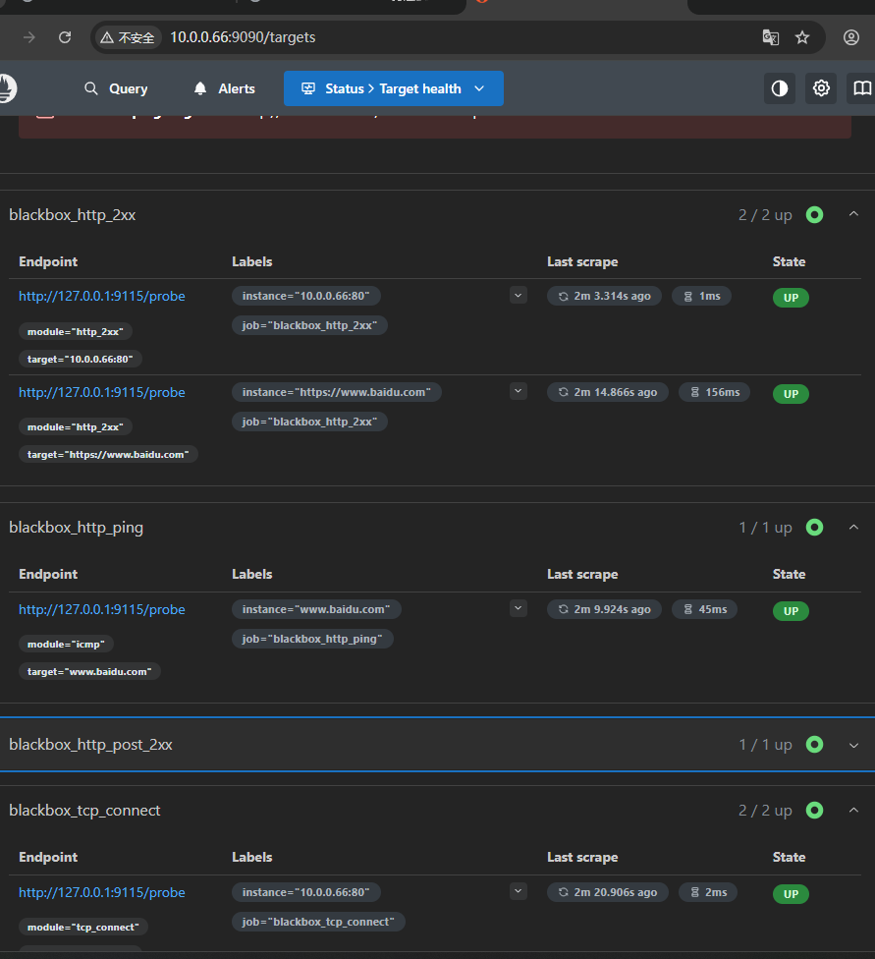Viewport: 875px width, 959px height.
Task: Click the '2m 14.866s ago' last scrape badge
Action: point(607,392)
